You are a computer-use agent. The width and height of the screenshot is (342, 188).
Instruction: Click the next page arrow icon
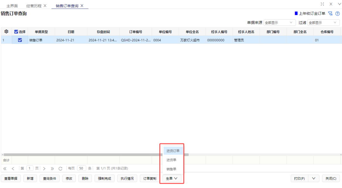44,168
